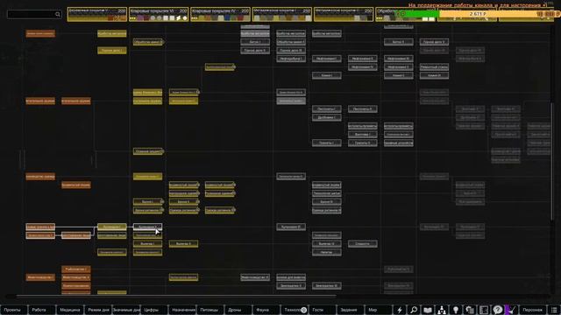Select the Животноводство VI research node
This screenshot has height=315, width=561.
[255, 277]
